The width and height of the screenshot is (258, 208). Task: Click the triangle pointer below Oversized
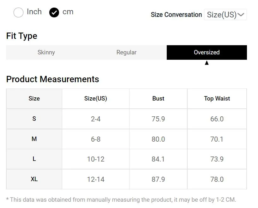click(x=207, y=63)
